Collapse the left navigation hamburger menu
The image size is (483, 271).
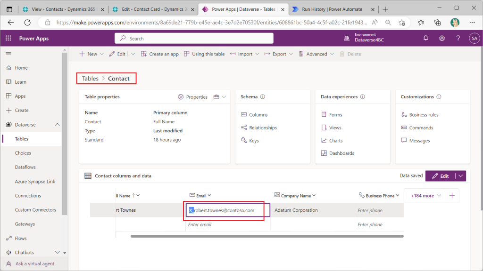tap(8, 54)
